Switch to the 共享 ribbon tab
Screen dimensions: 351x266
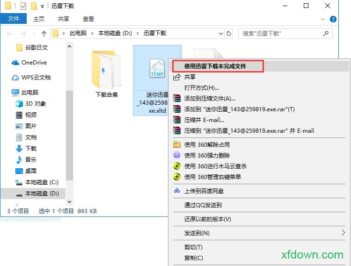[63, 19]
